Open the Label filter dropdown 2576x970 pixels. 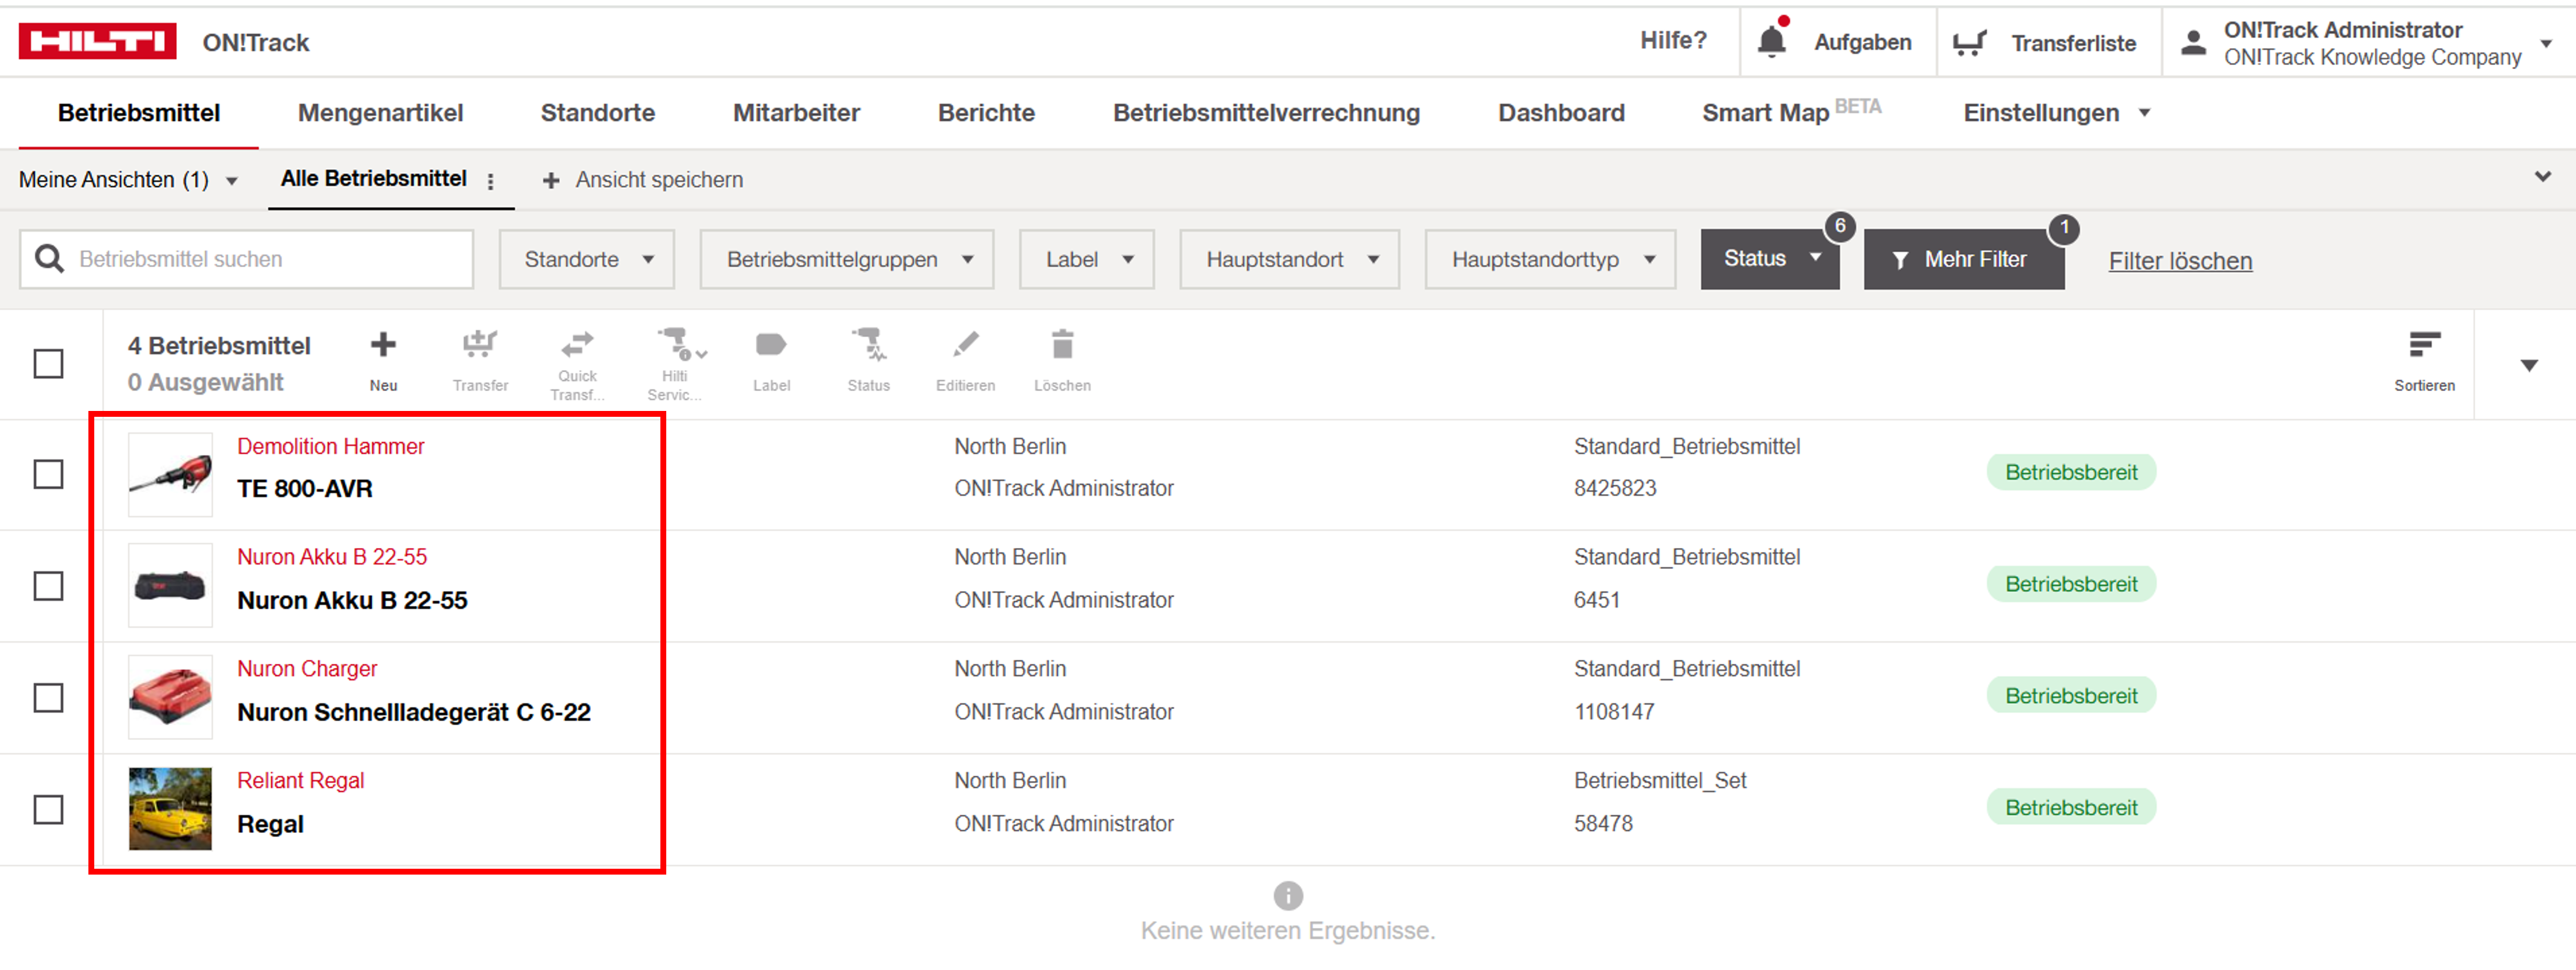pyautogui.click(x=1087, y=260)
